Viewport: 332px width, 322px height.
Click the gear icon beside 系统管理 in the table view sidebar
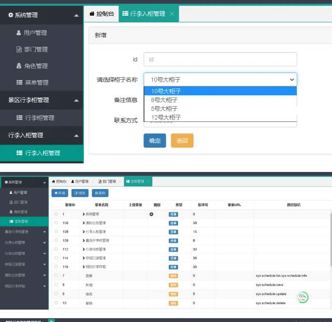click(x=6, y=182)
